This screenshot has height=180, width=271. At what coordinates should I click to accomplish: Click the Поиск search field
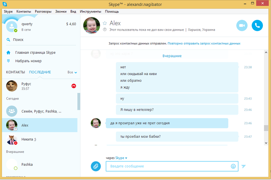pyautogui.click(x=41, y=40)
